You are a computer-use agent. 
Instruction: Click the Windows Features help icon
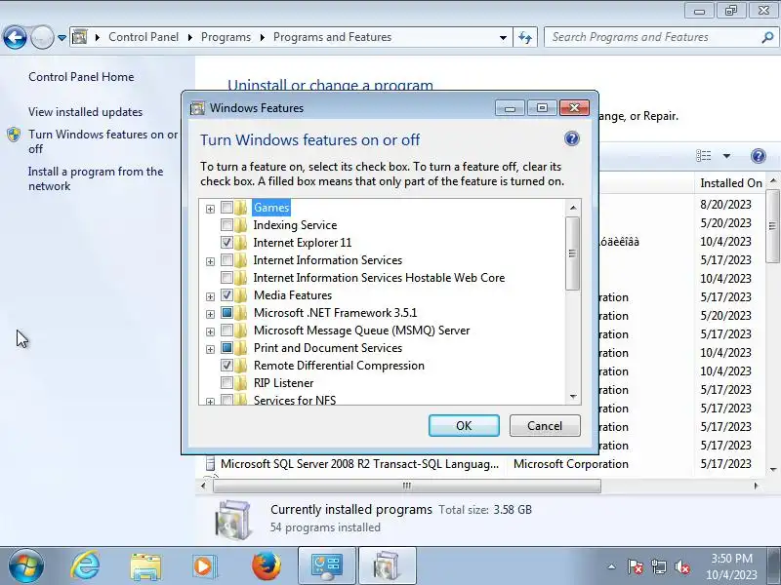(572, 138)
